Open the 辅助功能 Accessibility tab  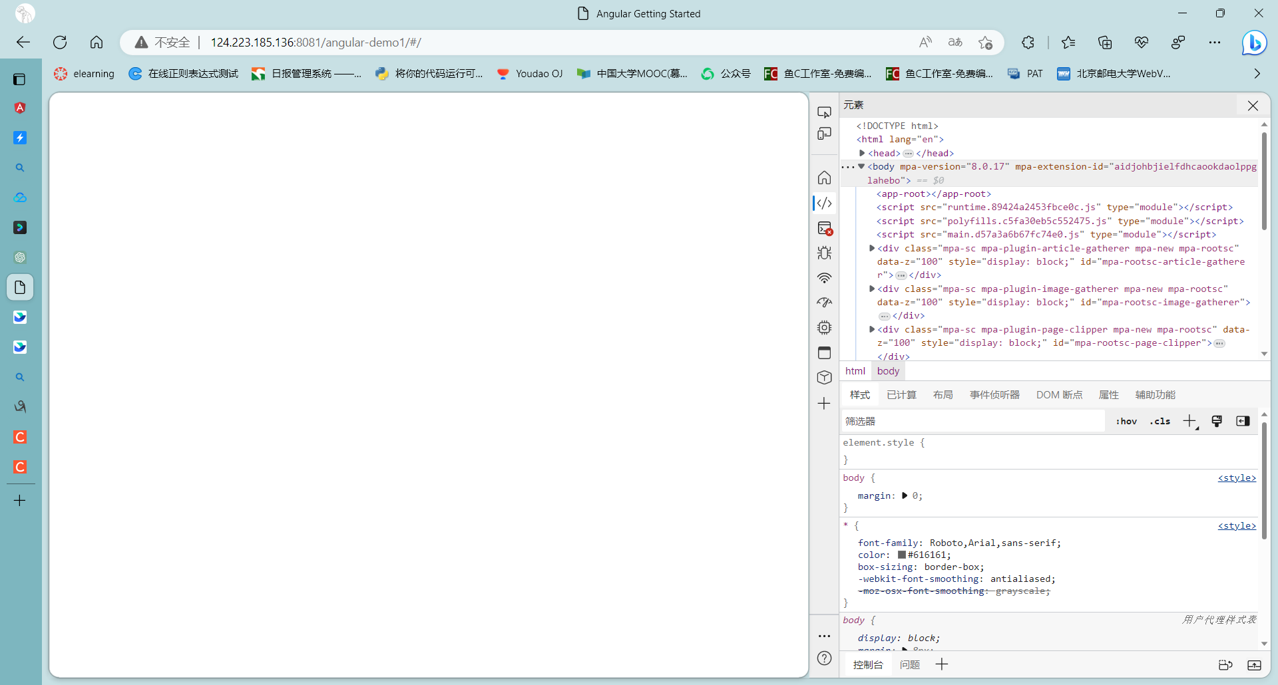point(1155,394)
